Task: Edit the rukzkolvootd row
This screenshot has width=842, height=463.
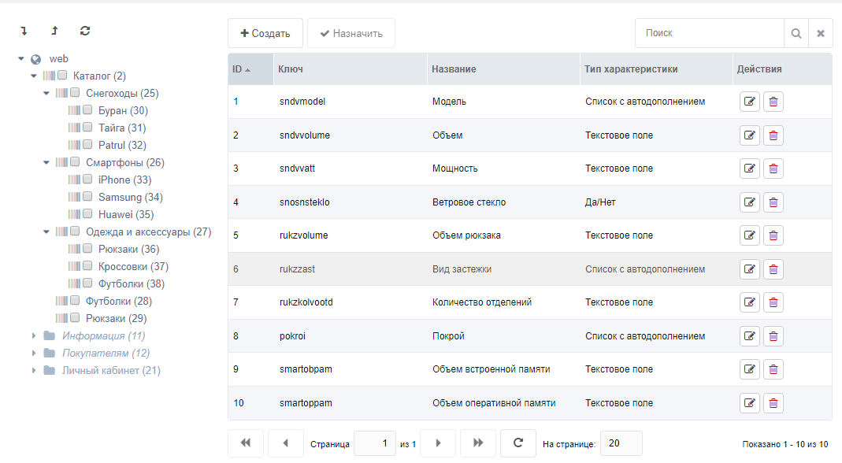Action: [750, 302]
